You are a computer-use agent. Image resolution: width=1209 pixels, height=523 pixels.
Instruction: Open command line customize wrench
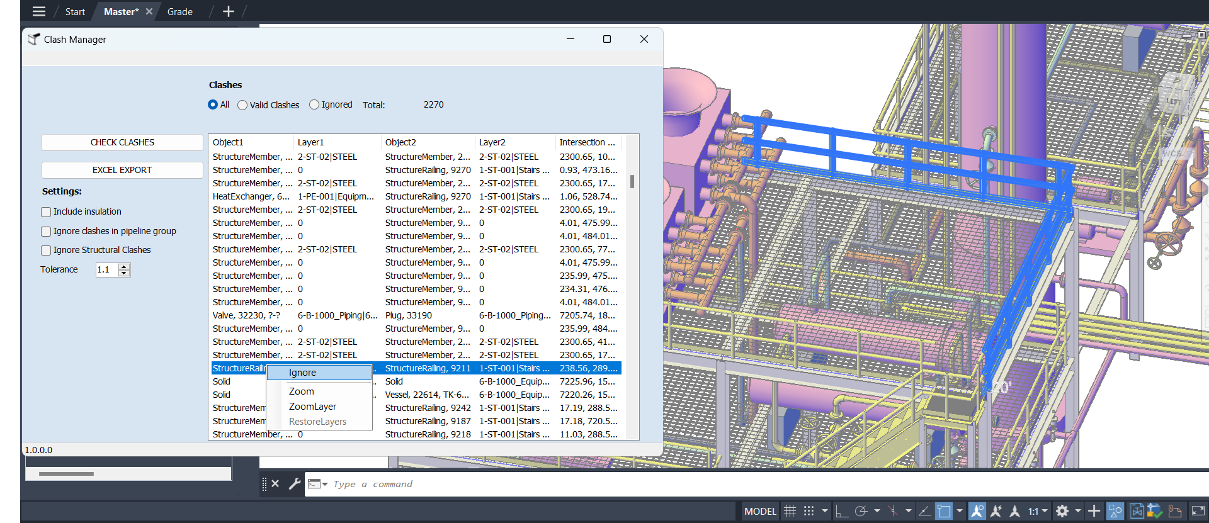(x=294, y=484)
